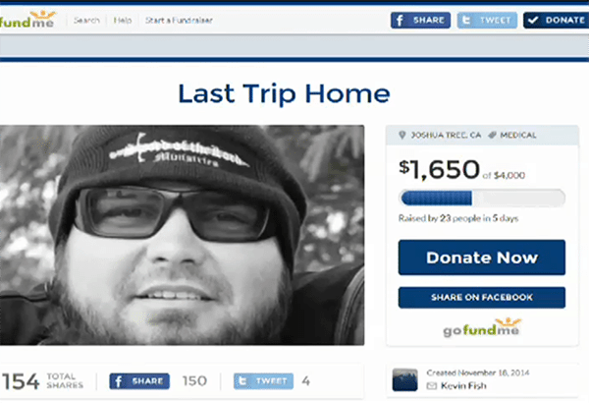Click the Twitter bird in header Tweet button

tap(466, 20)
